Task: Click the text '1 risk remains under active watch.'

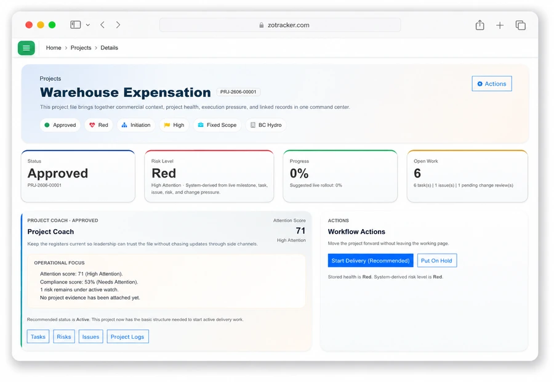Action: (79, 290)
